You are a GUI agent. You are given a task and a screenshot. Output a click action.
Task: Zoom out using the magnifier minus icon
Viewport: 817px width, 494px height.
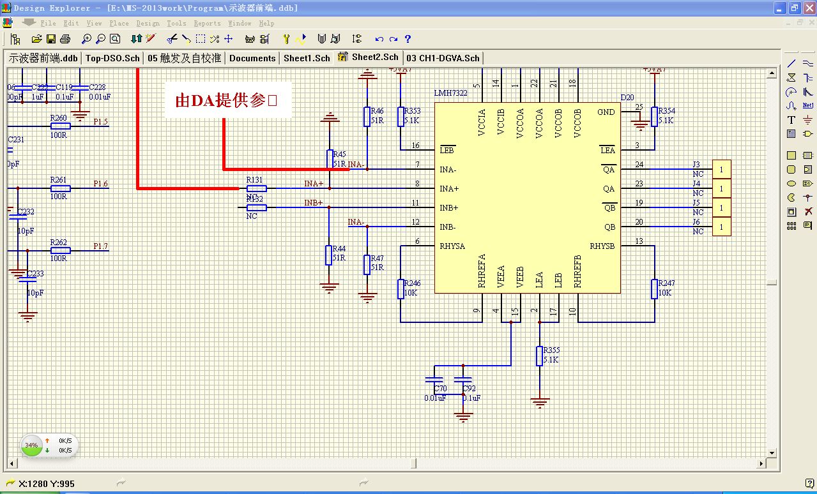(x=100, y=39)
